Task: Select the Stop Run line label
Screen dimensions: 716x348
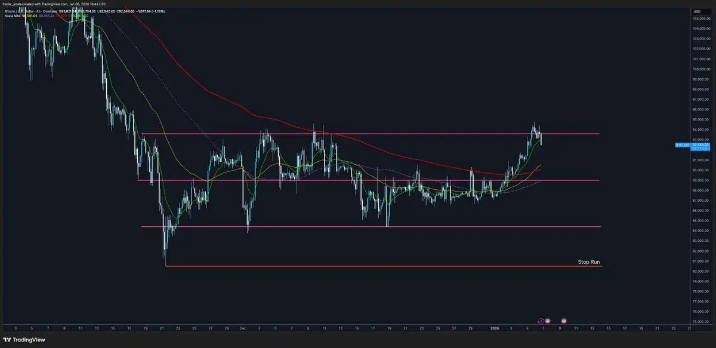Action: coord(588,262)
